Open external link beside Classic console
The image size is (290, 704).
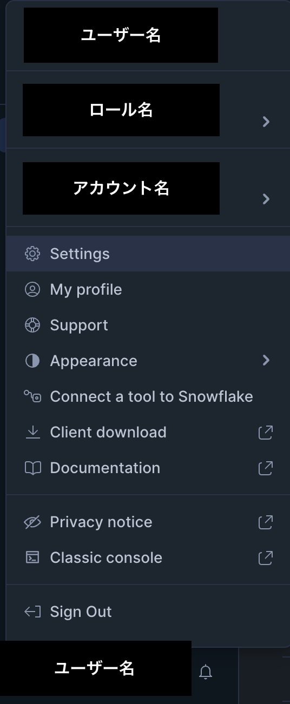265,557
